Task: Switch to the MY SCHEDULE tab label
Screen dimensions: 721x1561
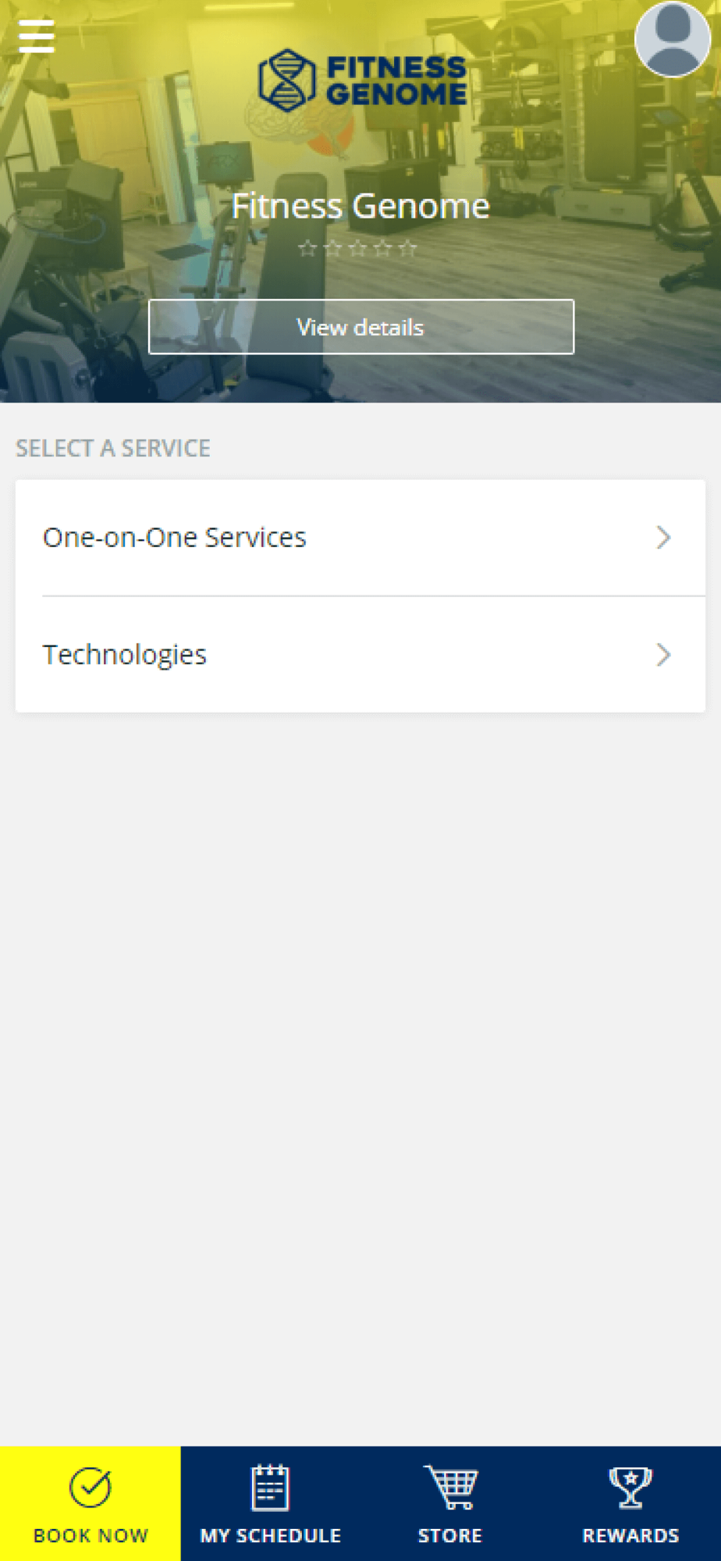Action: (271, 1535)
